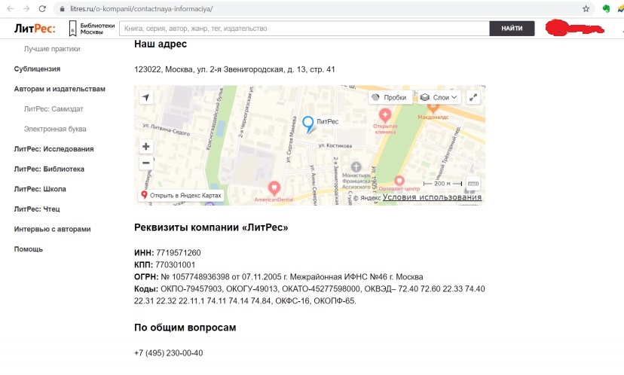Click the По общим вопросам heading

(185, 328)
